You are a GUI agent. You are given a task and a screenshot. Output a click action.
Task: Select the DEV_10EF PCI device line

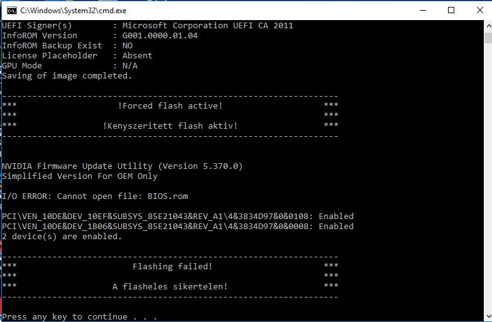(x=178, y=217)
